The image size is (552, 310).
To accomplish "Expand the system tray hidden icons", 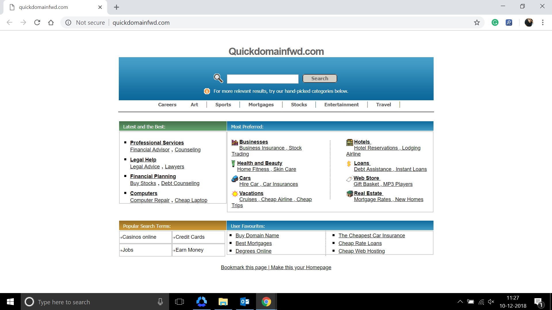I will 460,302.
